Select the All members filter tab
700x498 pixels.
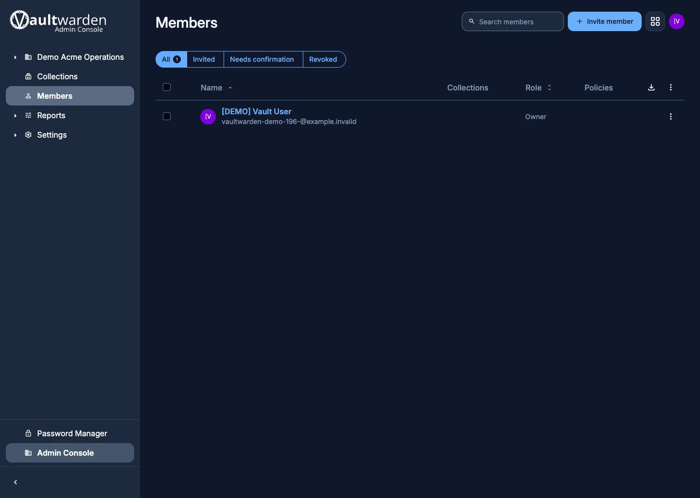(171, 59)
